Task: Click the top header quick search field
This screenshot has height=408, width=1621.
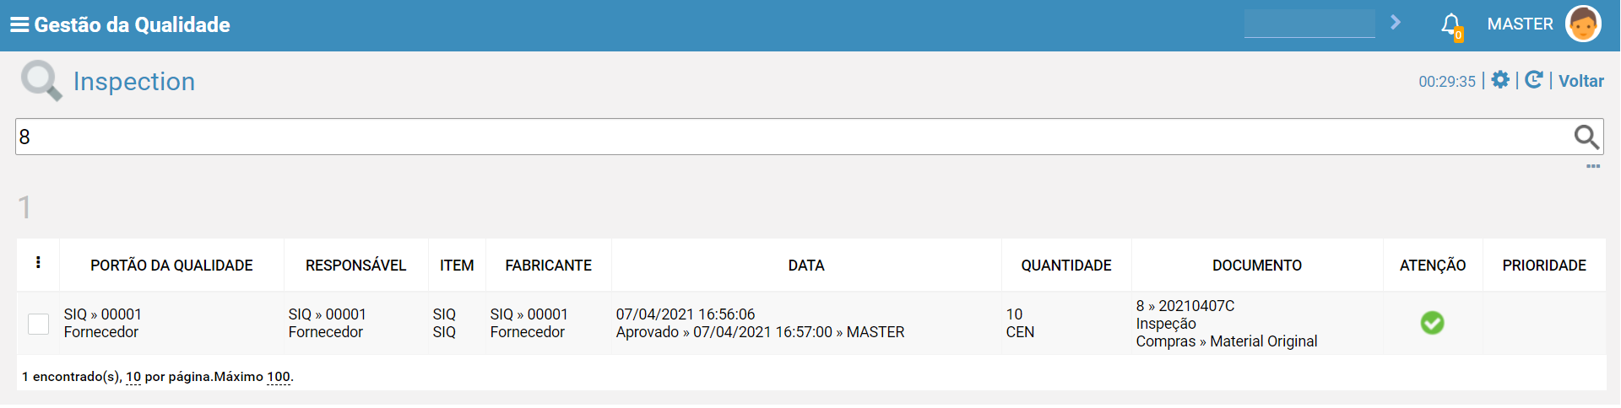Action: [1309, 24]
